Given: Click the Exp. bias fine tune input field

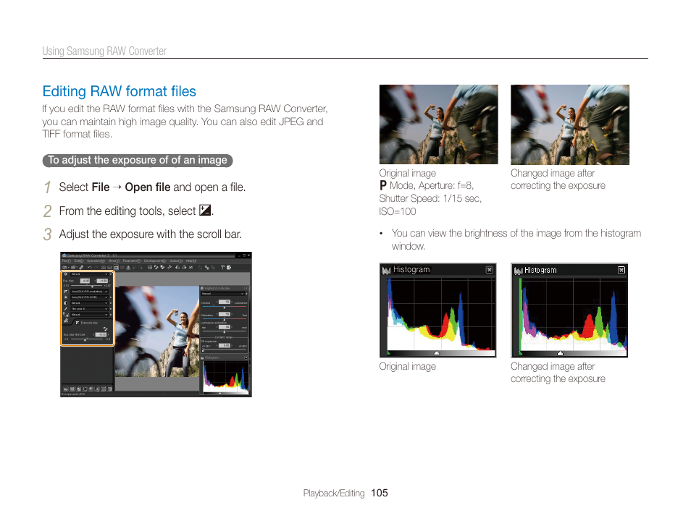Looking at the screenshot, I should pos(101,335).
